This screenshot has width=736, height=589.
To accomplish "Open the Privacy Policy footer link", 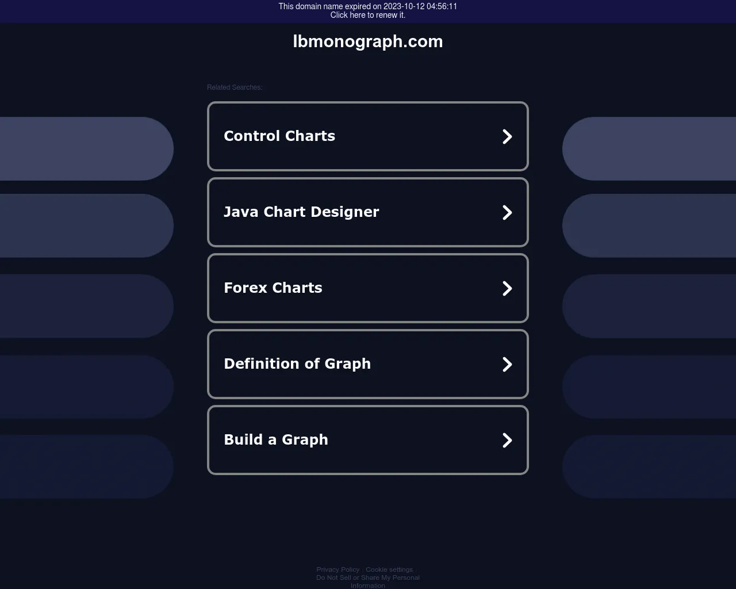I will (338, 569).
